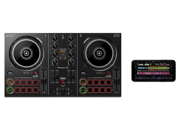Toggle headphones CUE button 1
Image resolution: width=180 pixels, height=132 pixels.
tap(61, 58)
